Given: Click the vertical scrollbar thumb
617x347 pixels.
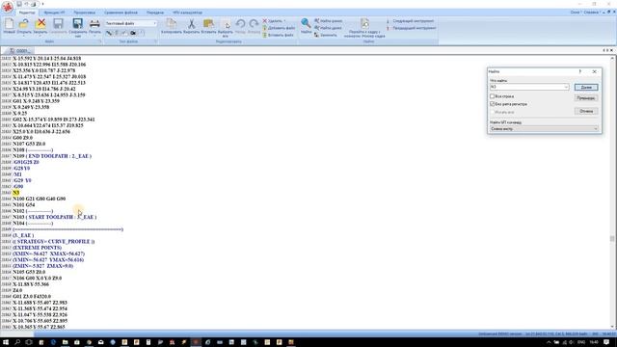Looking at the screenshot, I should (612, 238).
